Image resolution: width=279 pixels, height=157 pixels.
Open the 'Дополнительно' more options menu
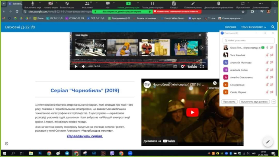point(260,4)
